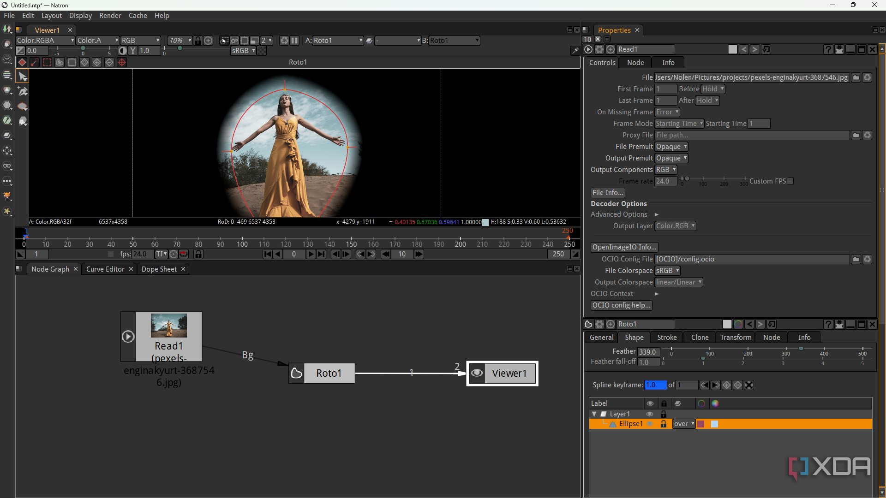Enable the dashed bounding box display button
The image size is (886, 498).
click(47, 62)
